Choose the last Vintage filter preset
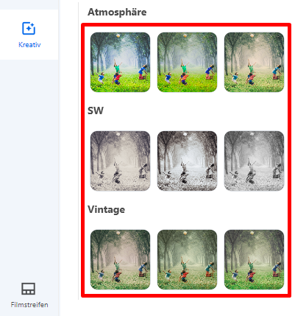295x316 pixels. pos(254,259)
